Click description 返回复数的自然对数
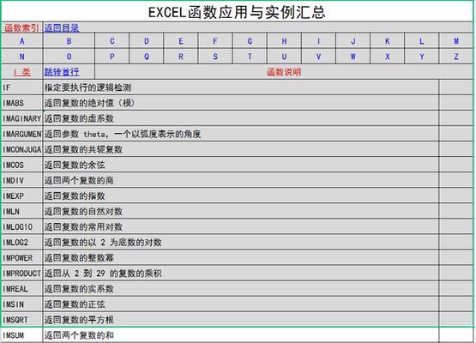This screenshot has height=343, width=476. point(83,212)
